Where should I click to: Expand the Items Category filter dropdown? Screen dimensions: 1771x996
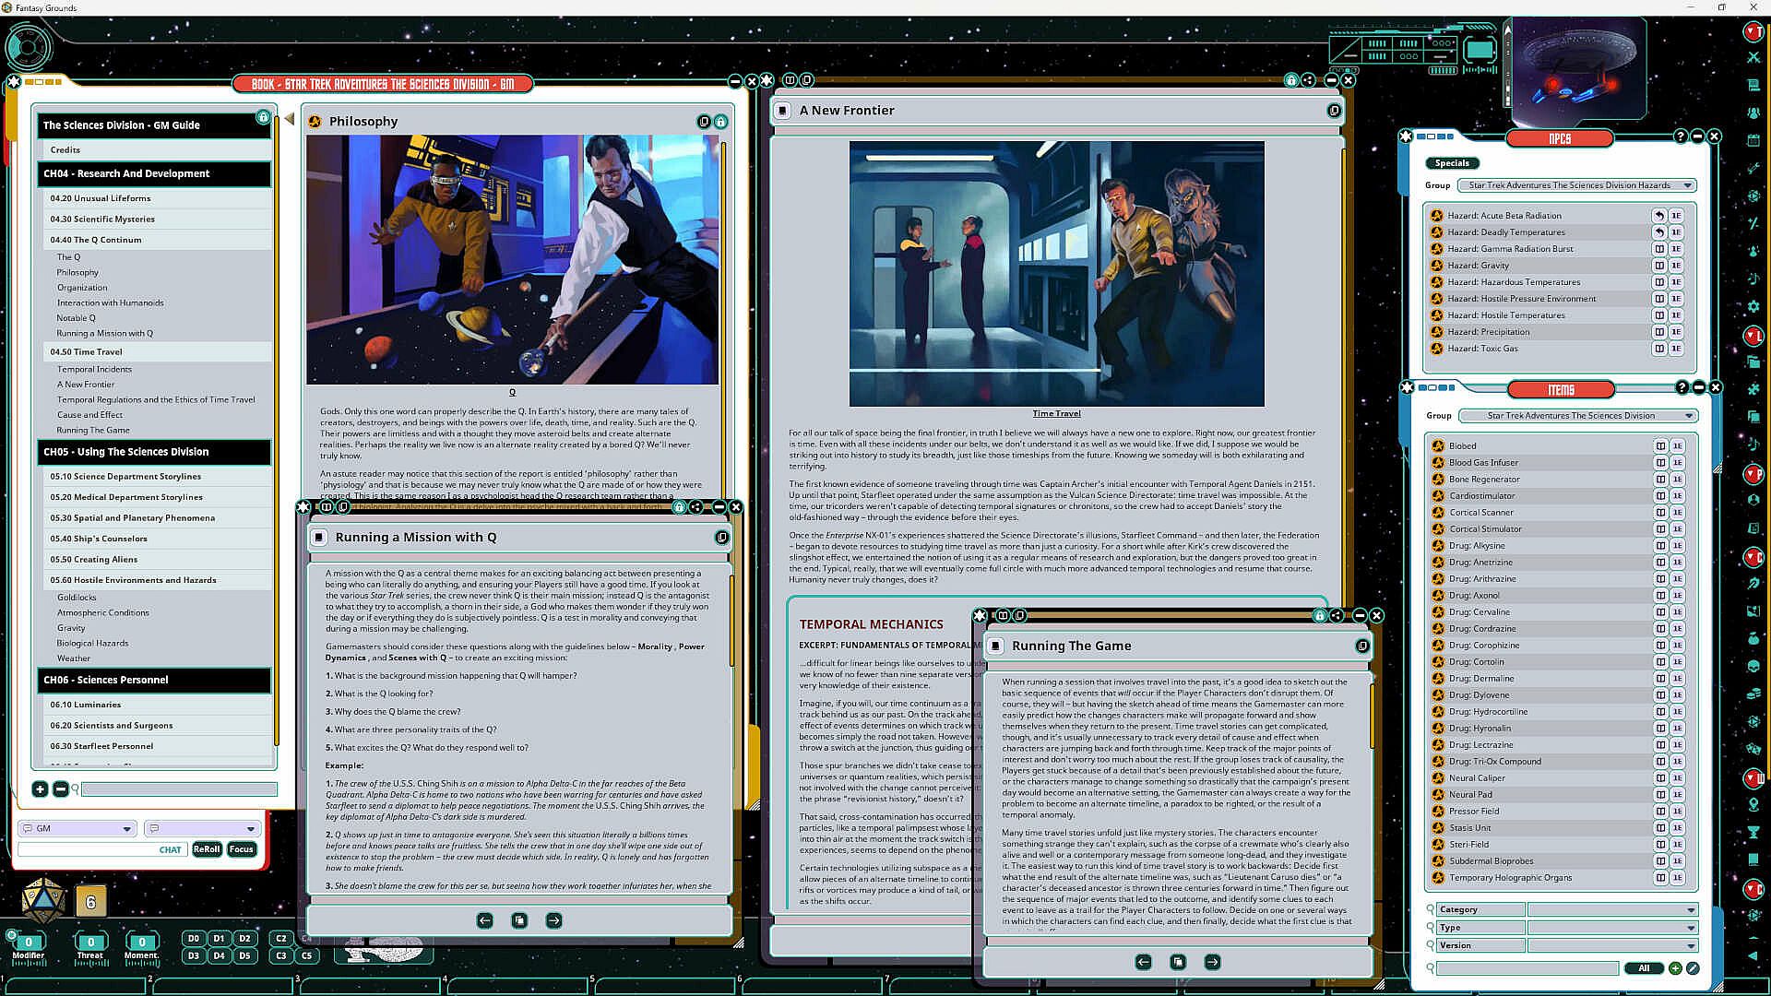(x=1691, y=910)
